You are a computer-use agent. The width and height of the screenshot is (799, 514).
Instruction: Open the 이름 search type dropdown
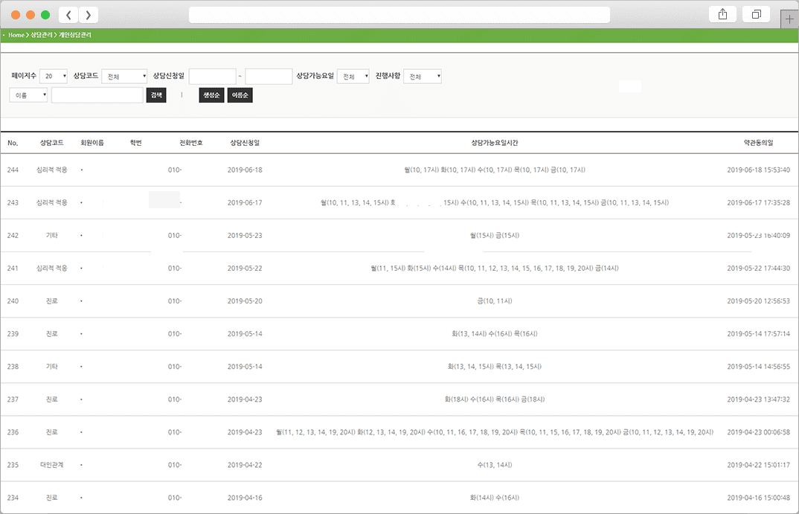(x=28, y=94)
